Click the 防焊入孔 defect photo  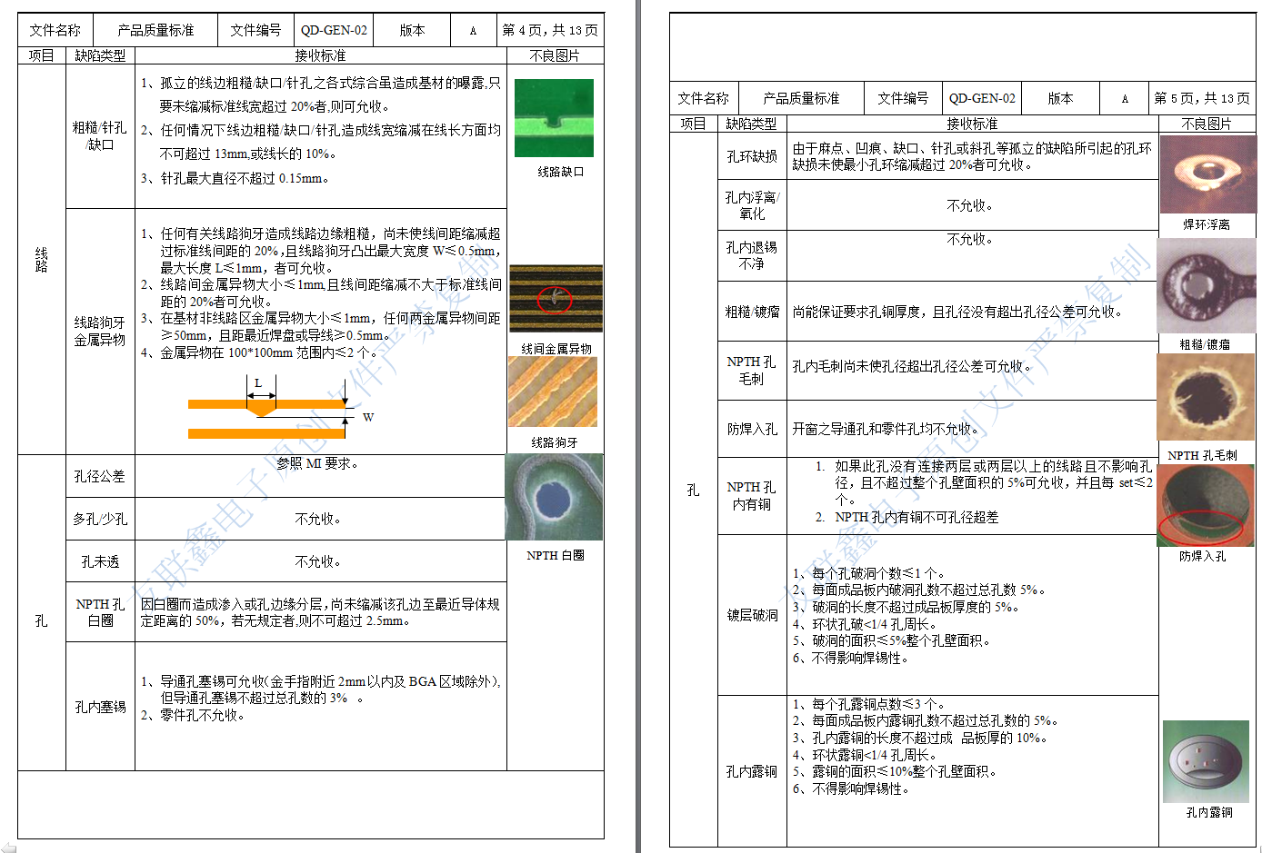tap(1206, 504)
